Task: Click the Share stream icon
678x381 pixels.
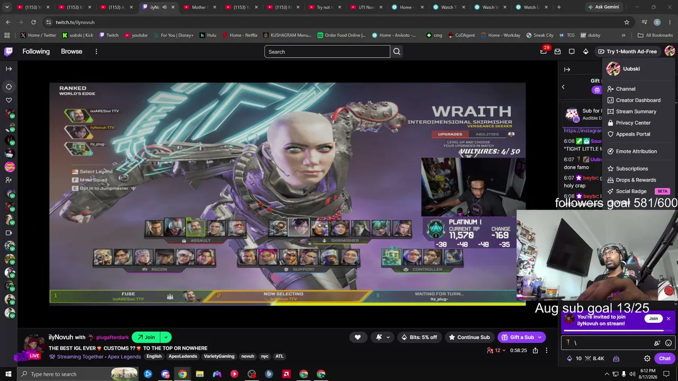Action: tap(536, 350)
